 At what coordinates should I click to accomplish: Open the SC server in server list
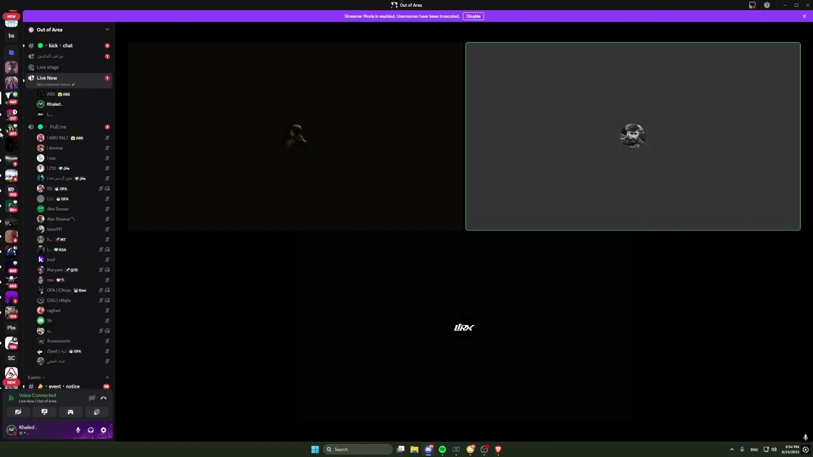point(11,358)
